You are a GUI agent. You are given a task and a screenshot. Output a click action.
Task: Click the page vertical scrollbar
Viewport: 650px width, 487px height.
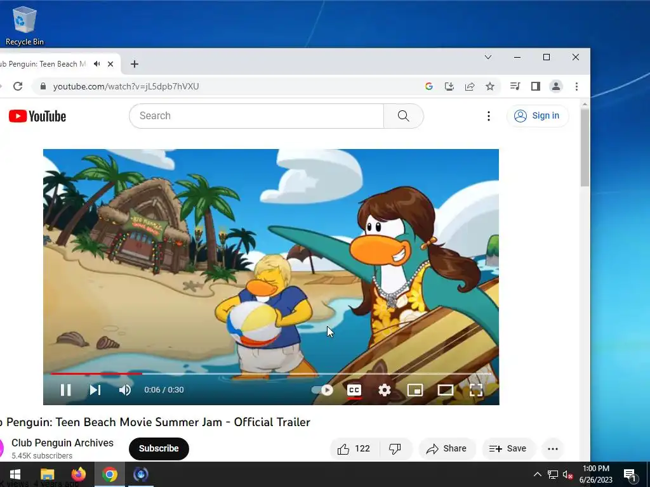tap(585, 148)
